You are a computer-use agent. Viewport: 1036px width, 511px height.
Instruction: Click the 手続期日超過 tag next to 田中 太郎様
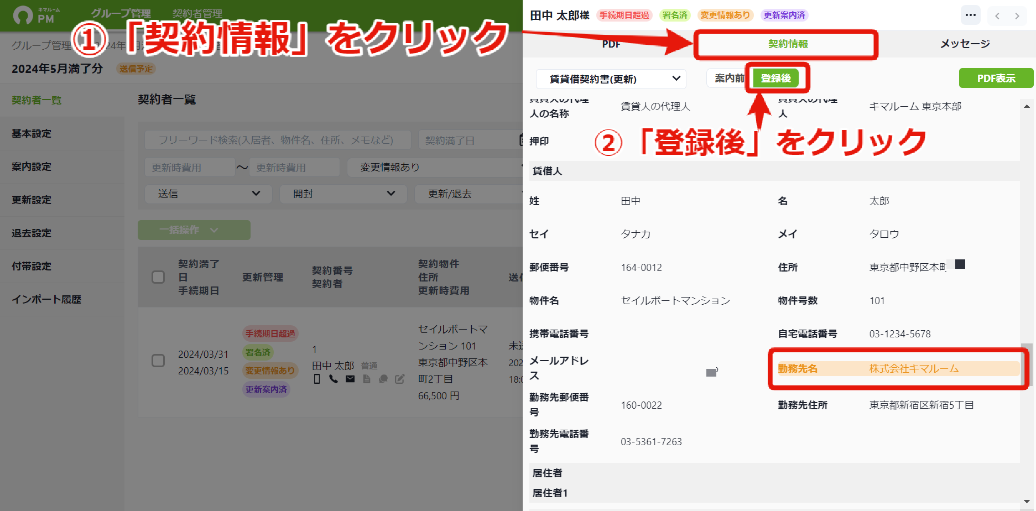624,15
